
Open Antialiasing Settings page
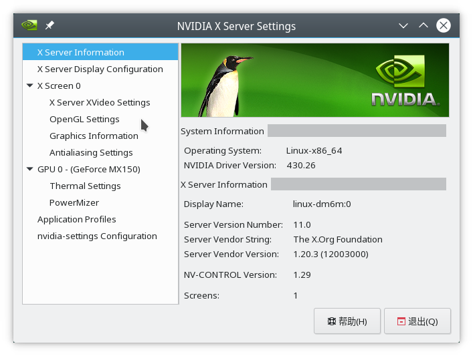click(x=91, y=153)
